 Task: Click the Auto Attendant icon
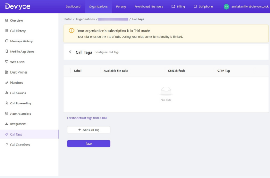pyautogui.click(x=7, y=113)
